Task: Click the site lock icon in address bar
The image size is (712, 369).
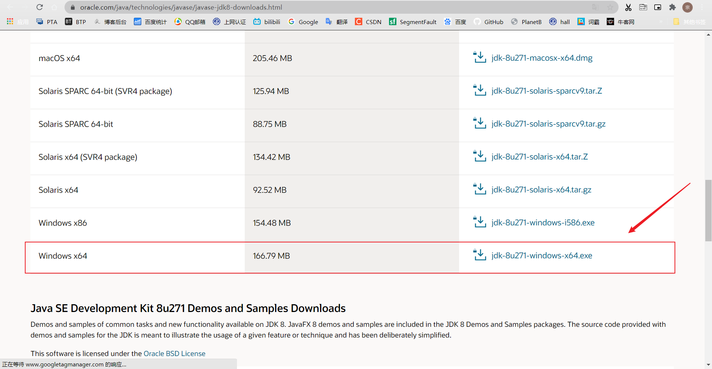Action: tap(73, 7)
